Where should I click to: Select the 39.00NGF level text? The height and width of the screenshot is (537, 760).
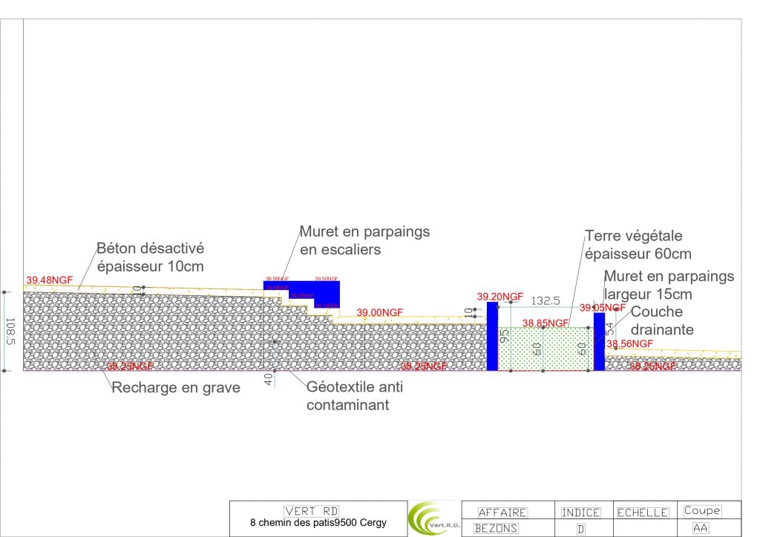[x=379, y=313]
